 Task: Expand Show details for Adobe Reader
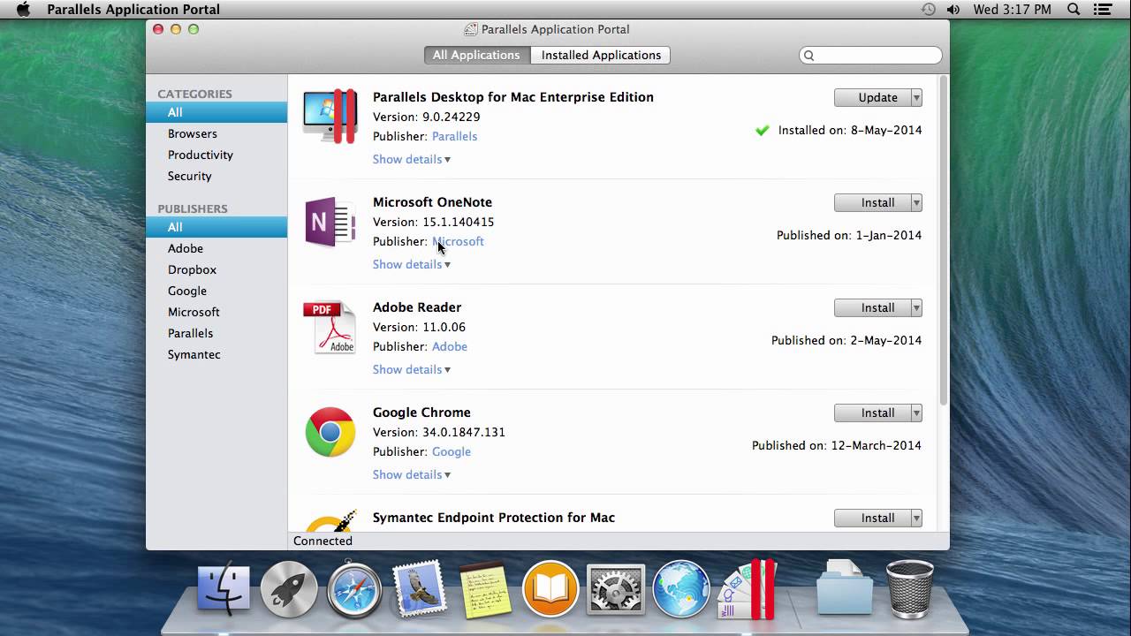point(411,369)
